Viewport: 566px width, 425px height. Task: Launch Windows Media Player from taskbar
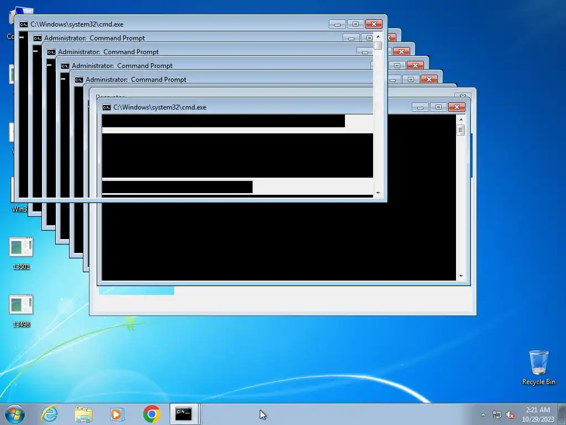116,414
